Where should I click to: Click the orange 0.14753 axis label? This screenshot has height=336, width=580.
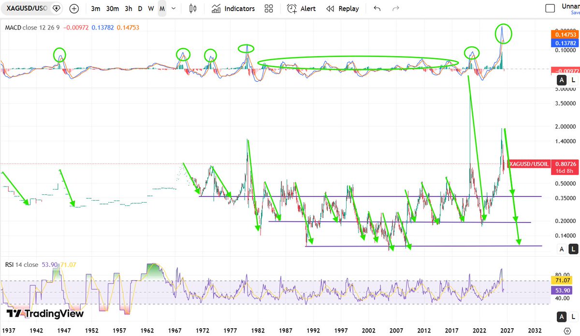click(565, 35)
